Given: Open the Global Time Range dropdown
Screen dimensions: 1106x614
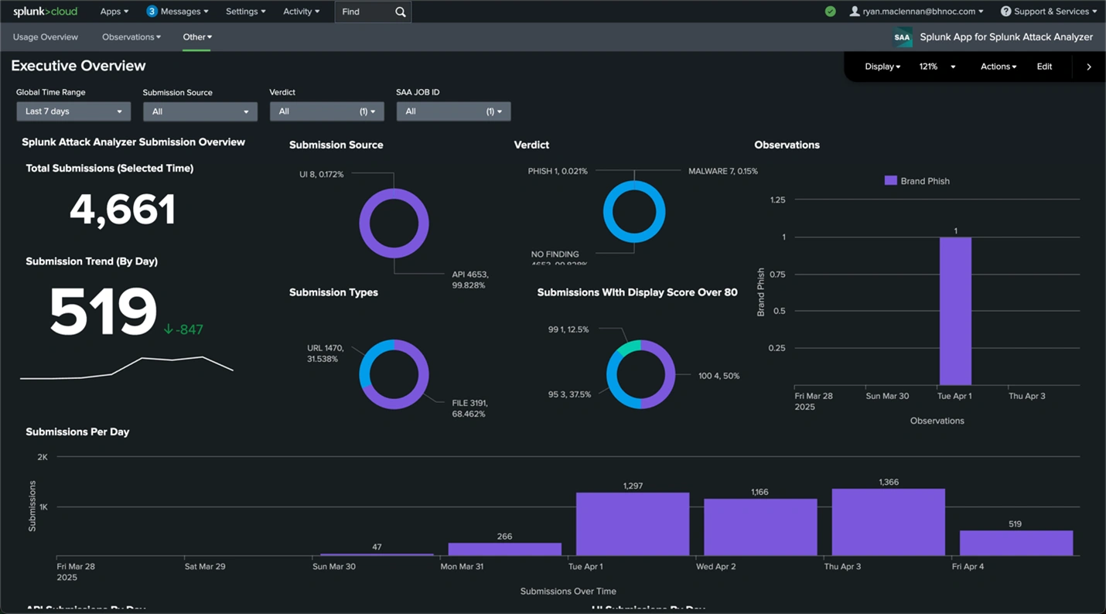Looking at the screenshot, I should pyautogui.click(x=73, y=111).
